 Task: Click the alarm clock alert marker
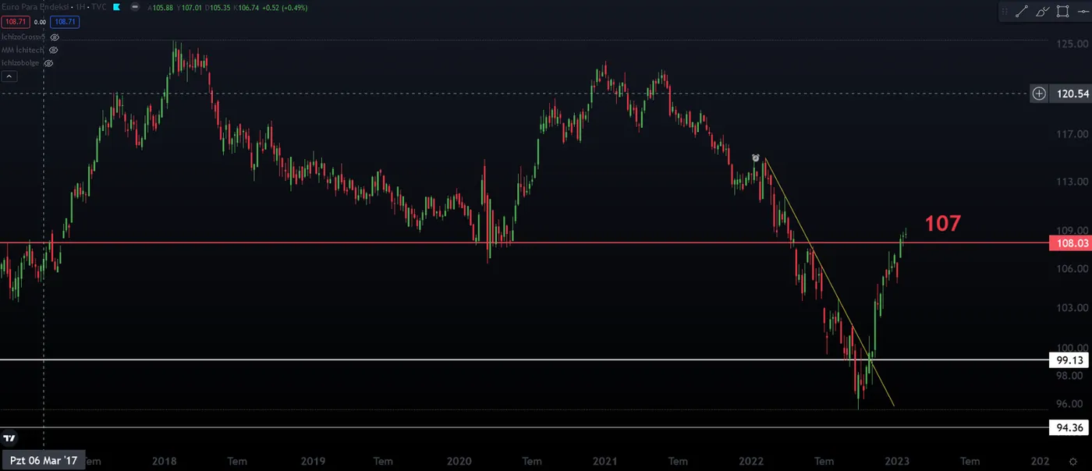click(755, 158)
